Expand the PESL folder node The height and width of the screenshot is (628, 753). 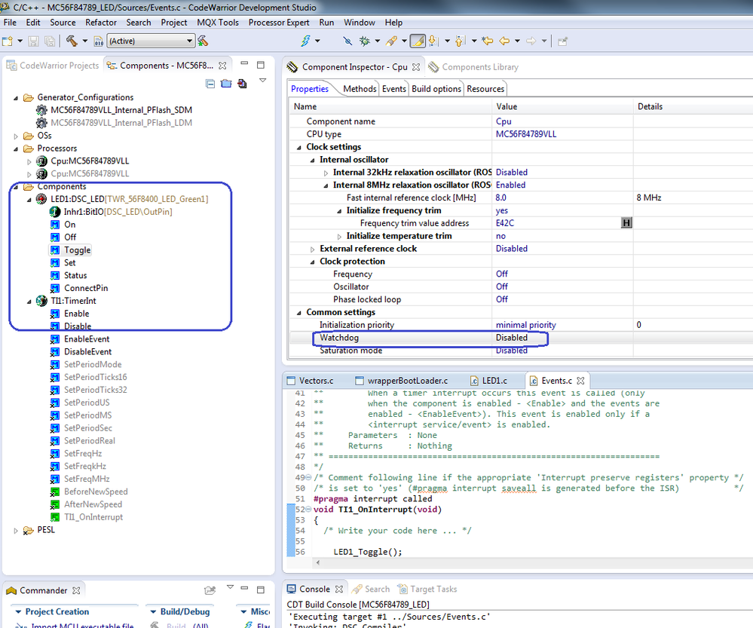(17, 530)
